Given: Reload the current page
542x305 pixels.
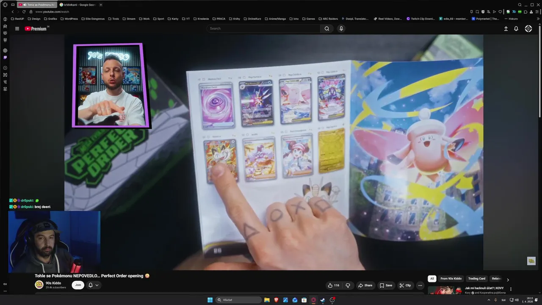Looking at the screenshot, I should (x=24, y=11).
